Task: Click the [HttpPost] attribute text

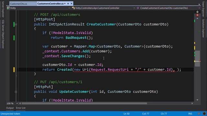Action: [x=44, y=19]
